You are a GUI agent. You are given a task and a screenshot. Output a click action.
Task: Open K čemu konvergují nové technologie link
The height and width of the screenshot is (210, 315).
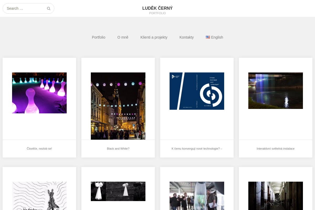197,149
